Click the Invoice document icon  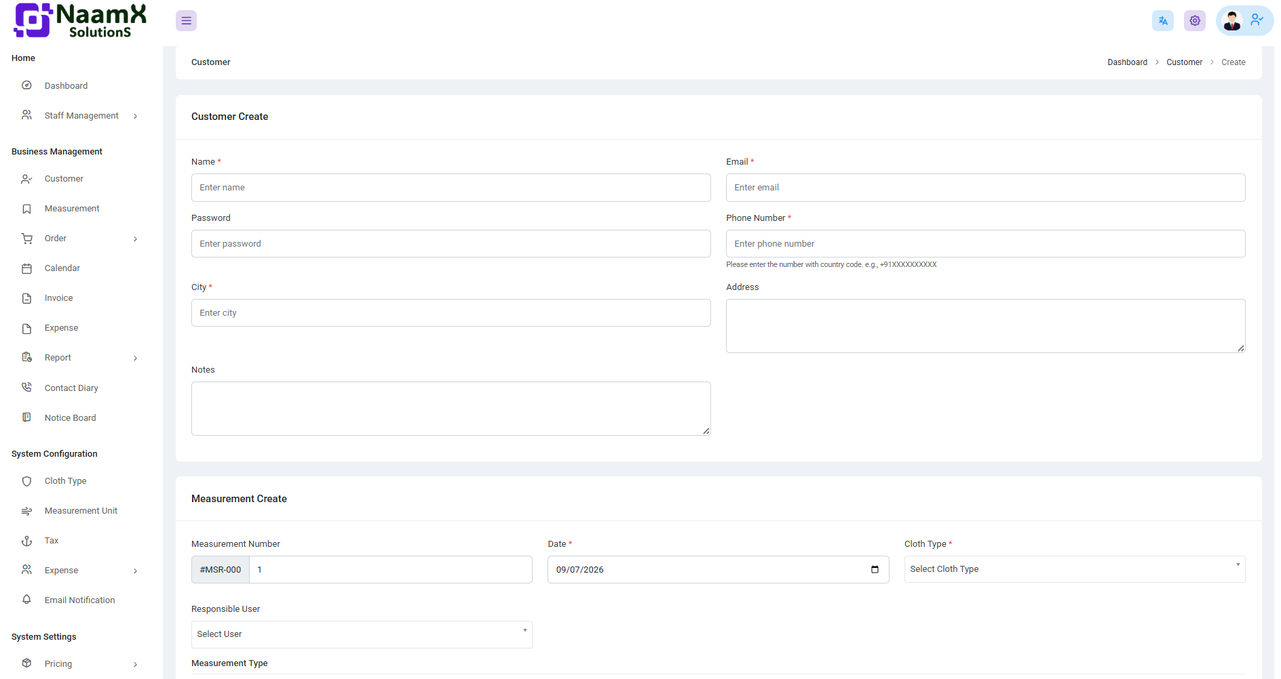pyautogui.click(x=26, y=298)
